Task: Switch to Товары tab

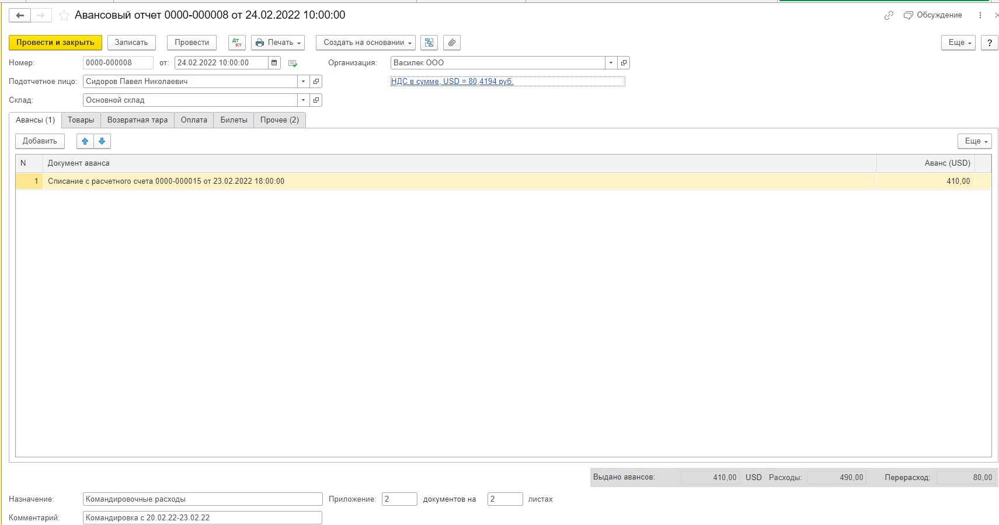Action: pyautogui.click(x=81, y=120)
